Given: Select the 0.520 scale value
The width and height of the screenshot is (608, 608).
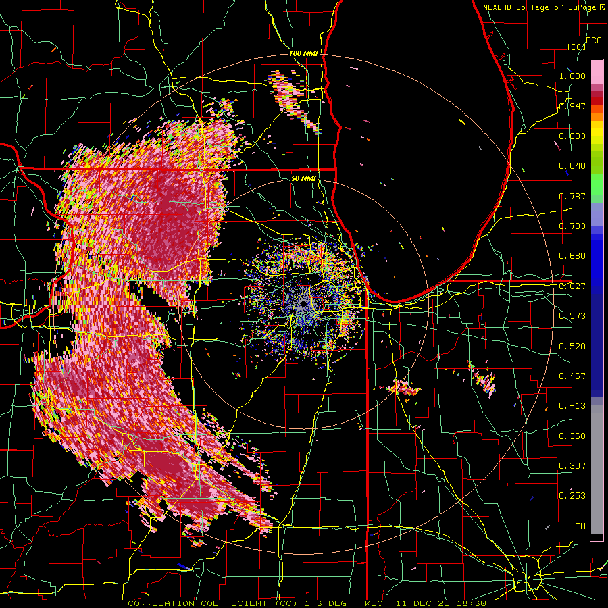Looking at the screenshot, I should click(572, 346).
